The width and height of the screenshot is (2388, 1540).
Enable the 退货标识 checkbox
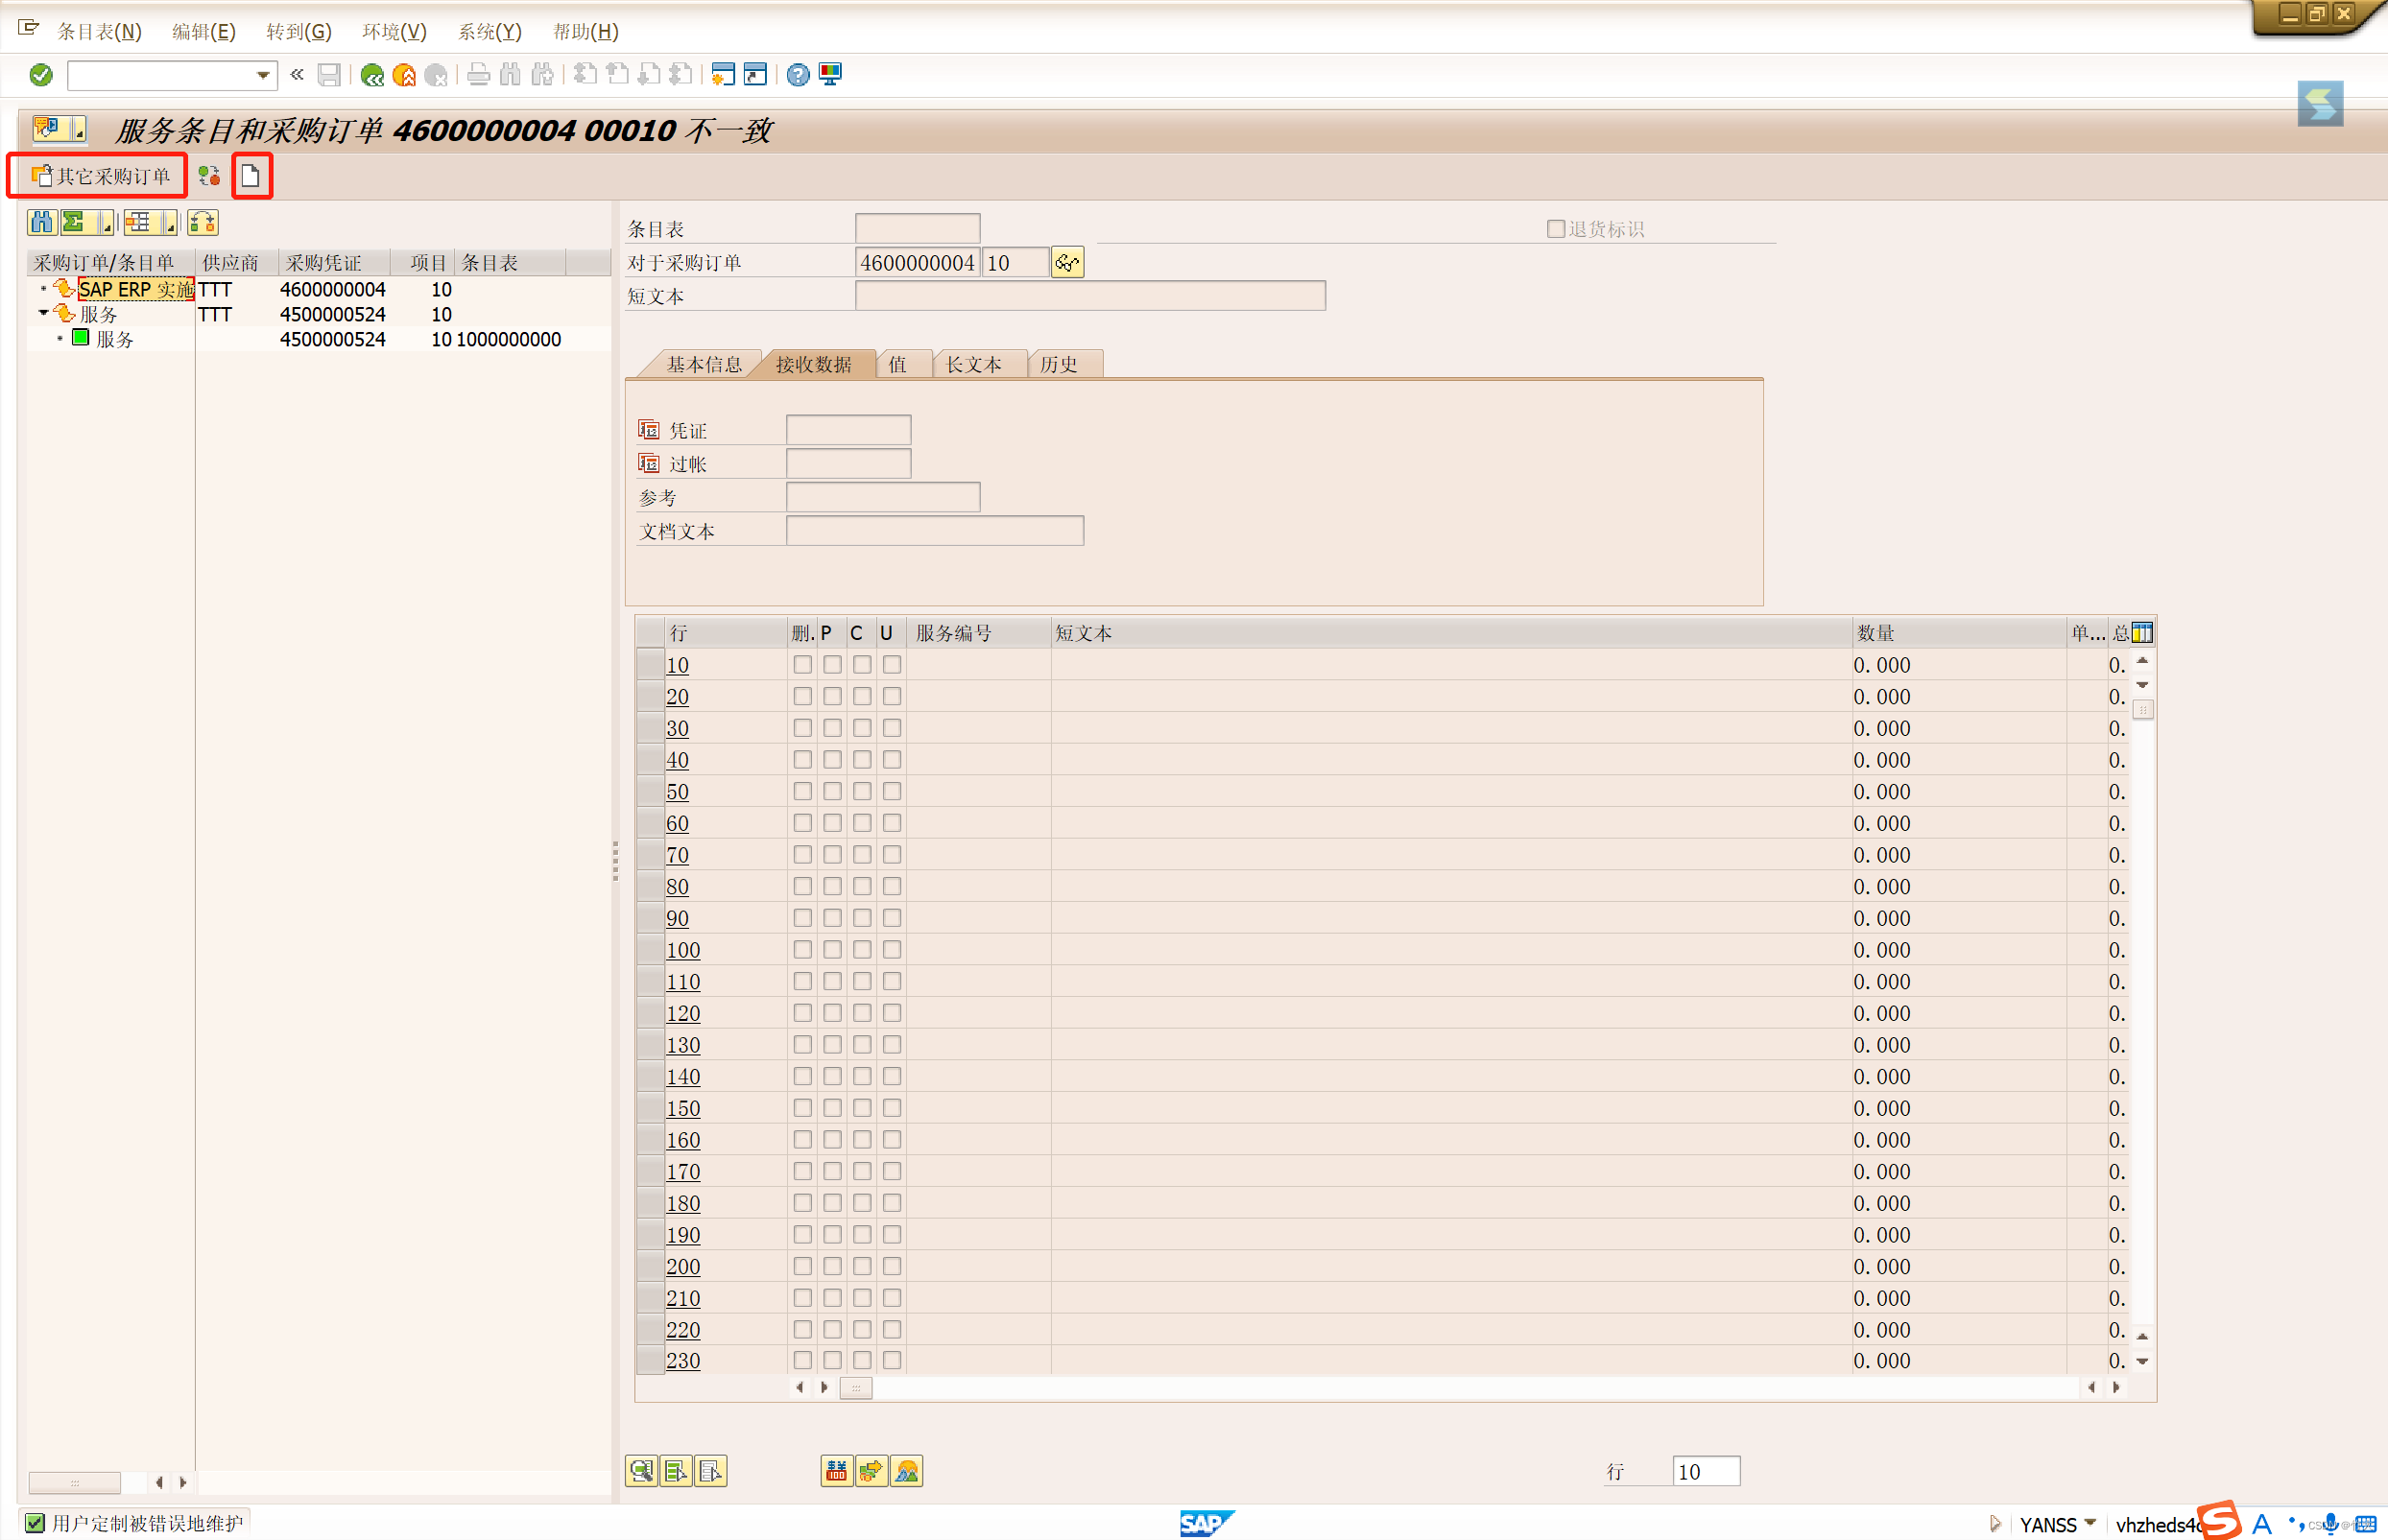tap(1555, 229)
